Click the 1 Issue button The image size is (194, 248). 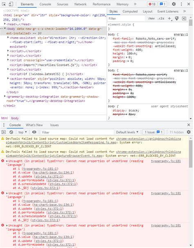[153, 132]
